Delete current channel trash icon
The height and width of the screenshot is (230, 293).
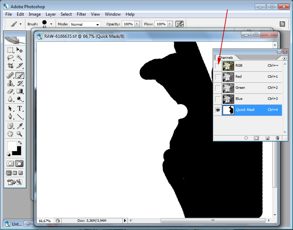tap(277, 138)
